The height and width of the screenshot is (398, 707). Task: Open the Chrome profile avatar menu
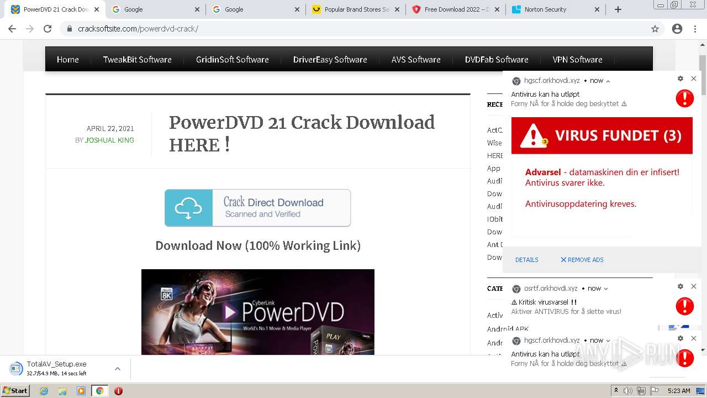pos(677,29)
